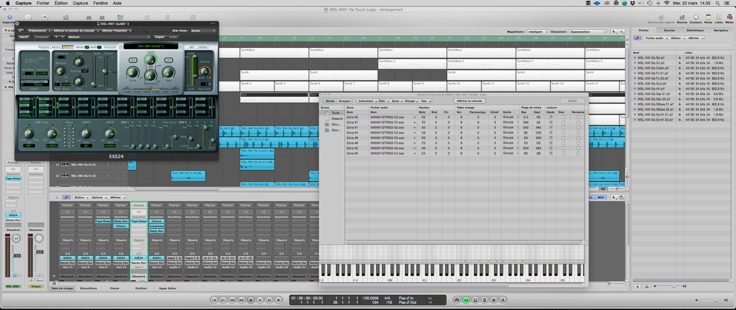Open the Inspector via the toolbar icon
Viewport: 736px width, 310px height.
(x=10, y=17)
